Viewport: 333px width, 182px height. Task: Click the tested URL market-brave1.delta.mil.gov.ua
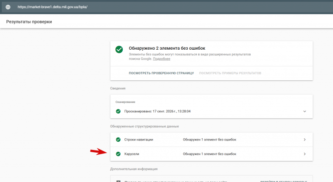click(52, 7)
